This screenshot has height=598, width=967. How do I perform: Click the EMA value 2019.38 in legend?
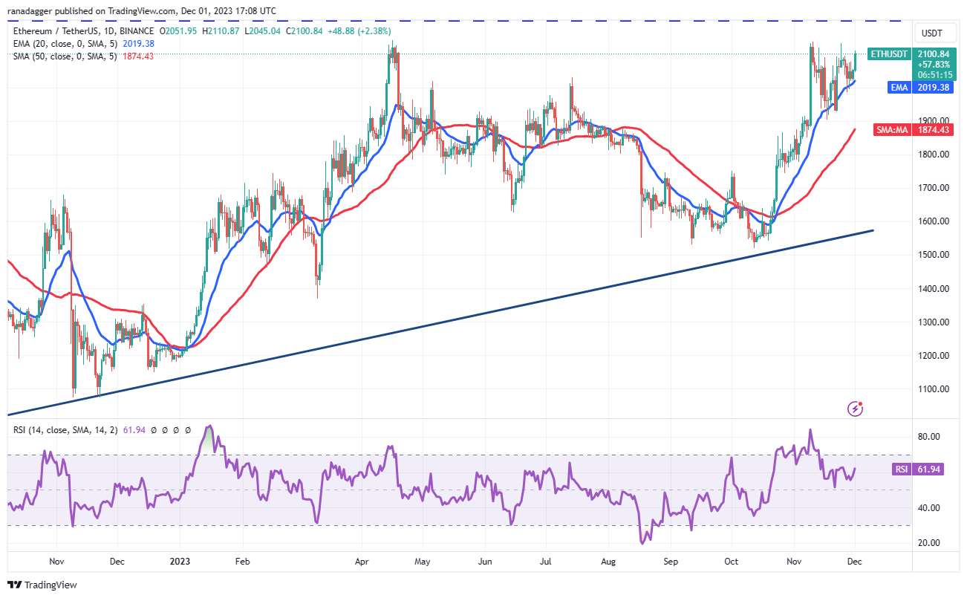click(x=137, y=44)
